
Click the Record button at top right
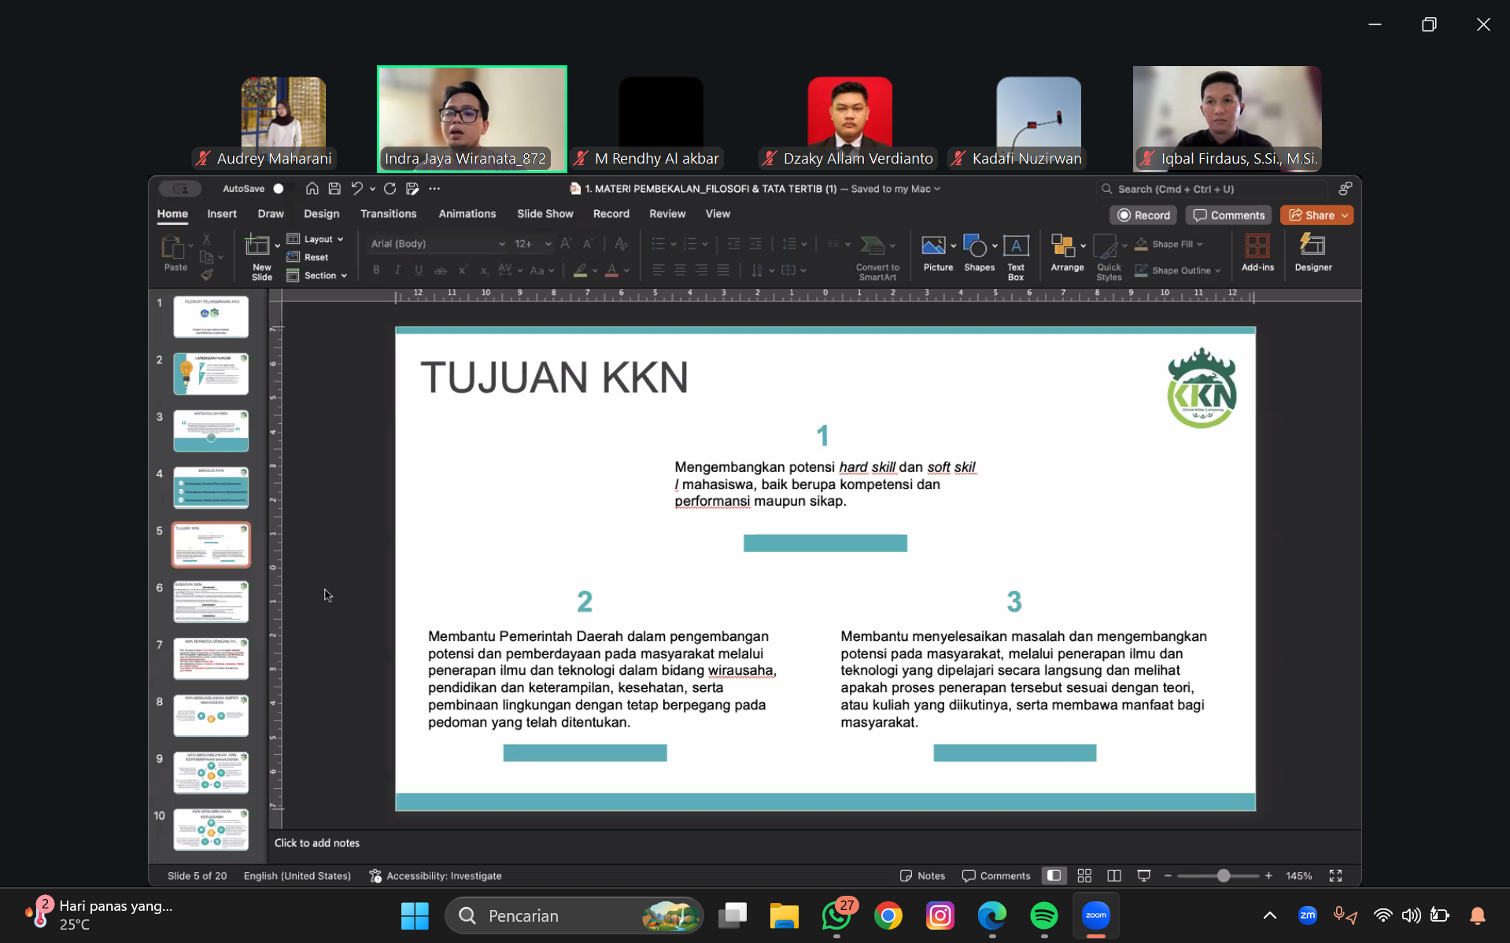point(1143,215)
